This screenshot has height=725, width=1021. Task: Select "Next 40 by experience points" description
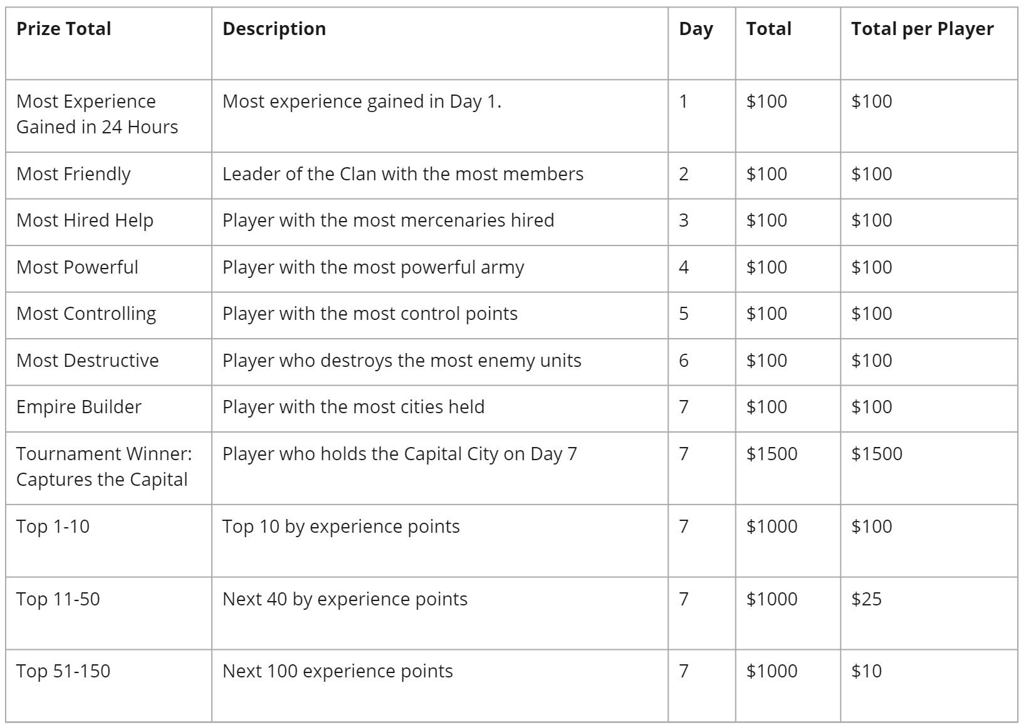click(x=345, y=599)
